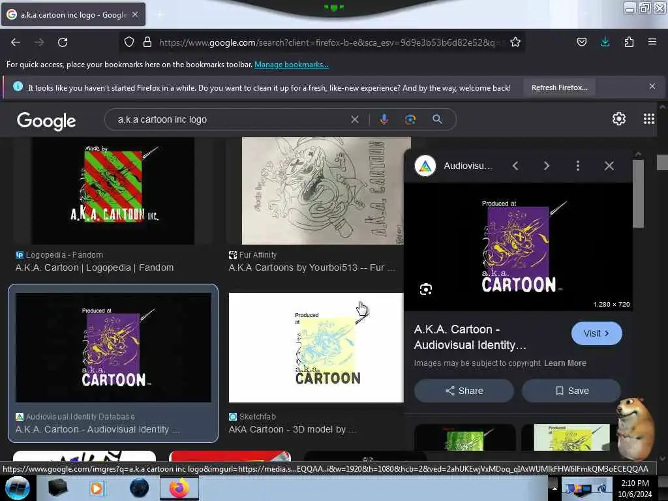This screenshot has height=501, width=668.
Task: Open preview panel three-dot menu
Action: pos(578,166)
